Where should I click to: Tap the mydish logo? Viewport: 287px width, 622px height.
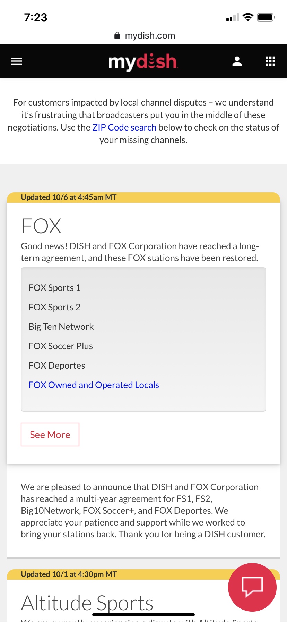(x=143, y=62)
